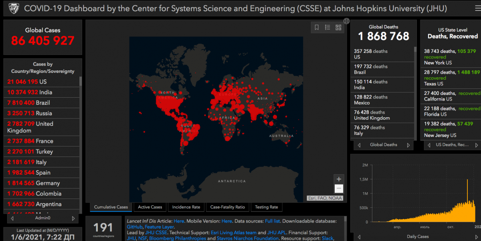Zoom in on the map
The height and width of the screenshot is (241, 481).
(339, 179)
